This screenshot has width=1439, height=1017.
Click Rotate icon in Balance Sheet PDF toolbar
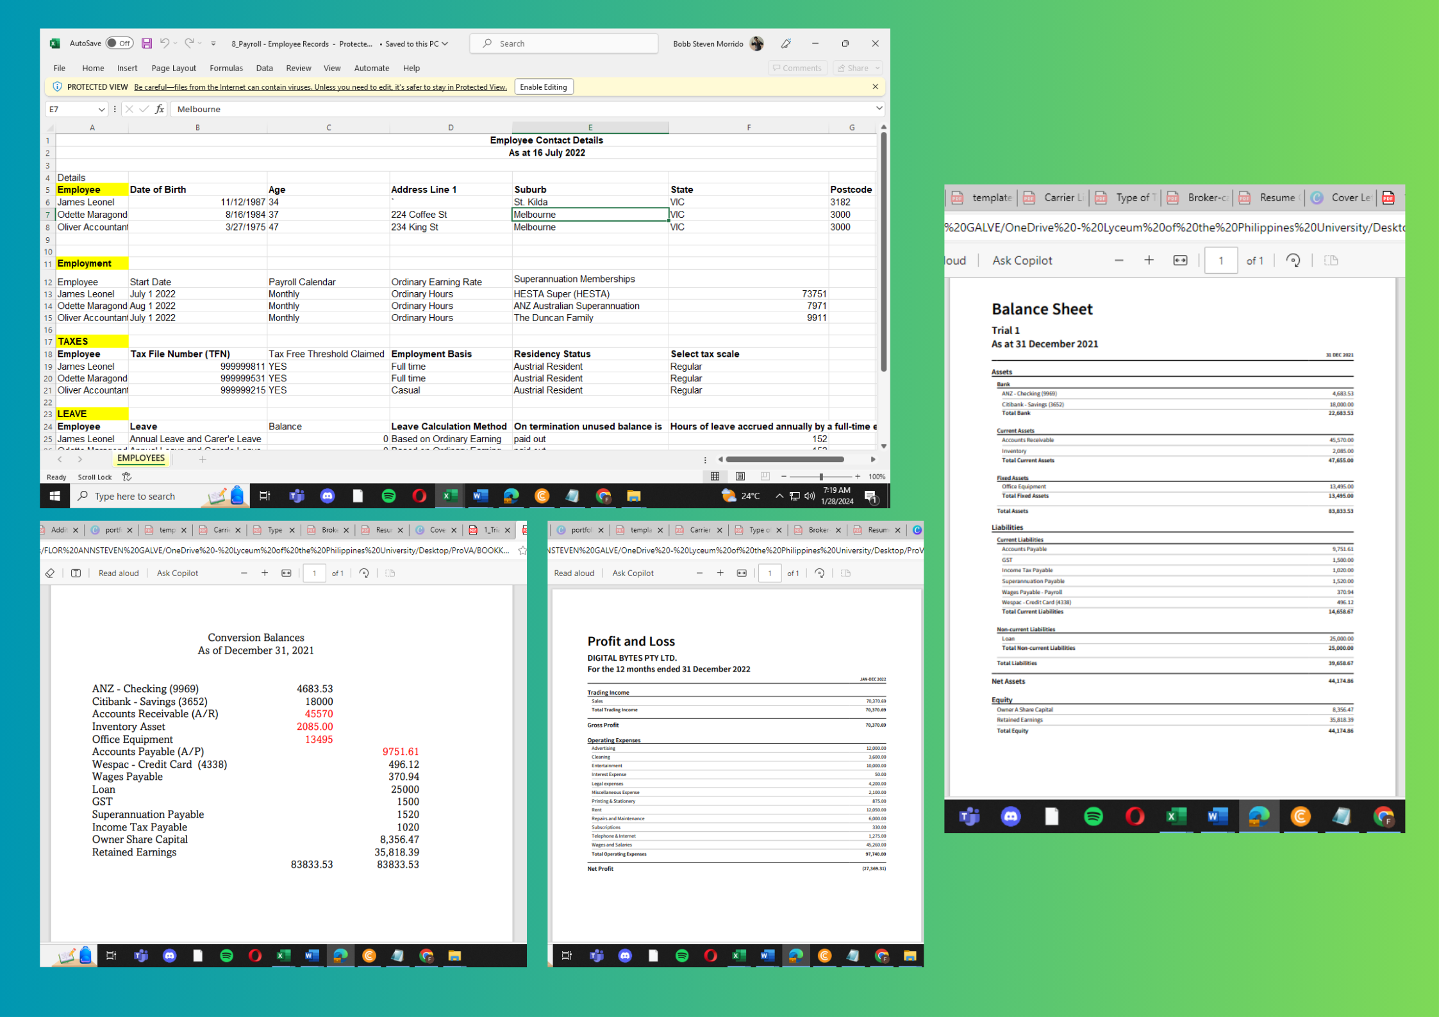[x=1293, y=260]
